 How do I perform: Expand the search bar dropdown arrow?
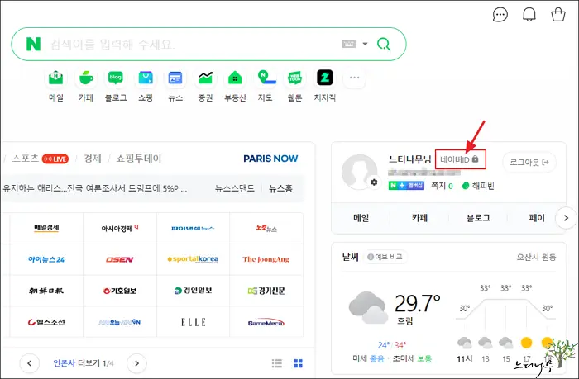[365, 44]
